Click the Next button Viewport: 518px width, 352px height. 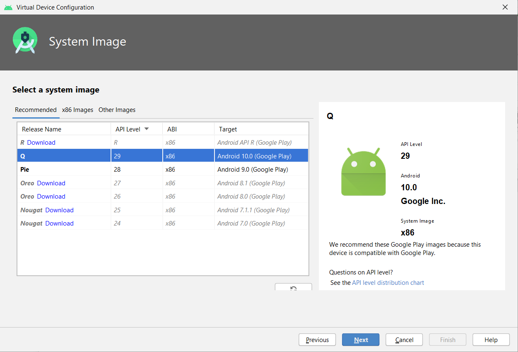point(361,340)
